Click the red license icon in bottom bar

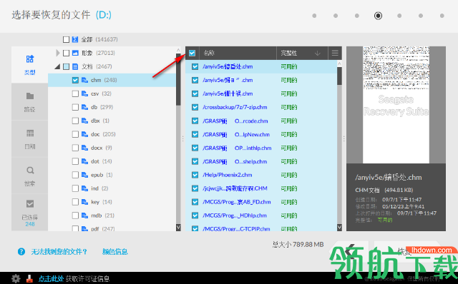[x=29, y=279]
